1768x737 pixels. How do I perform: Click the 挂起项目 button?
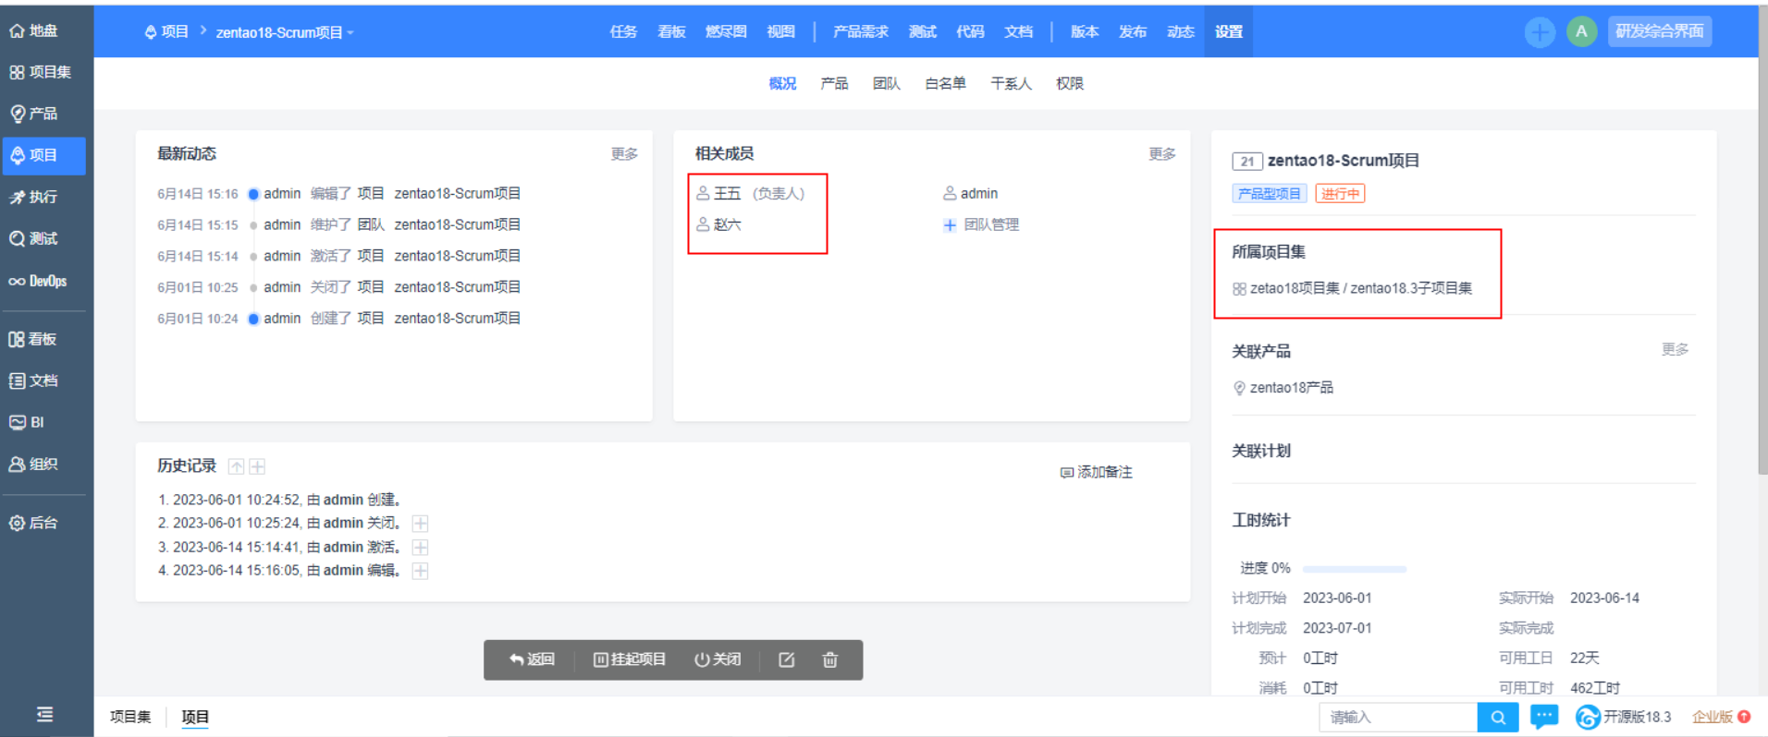tap(630, 659)
